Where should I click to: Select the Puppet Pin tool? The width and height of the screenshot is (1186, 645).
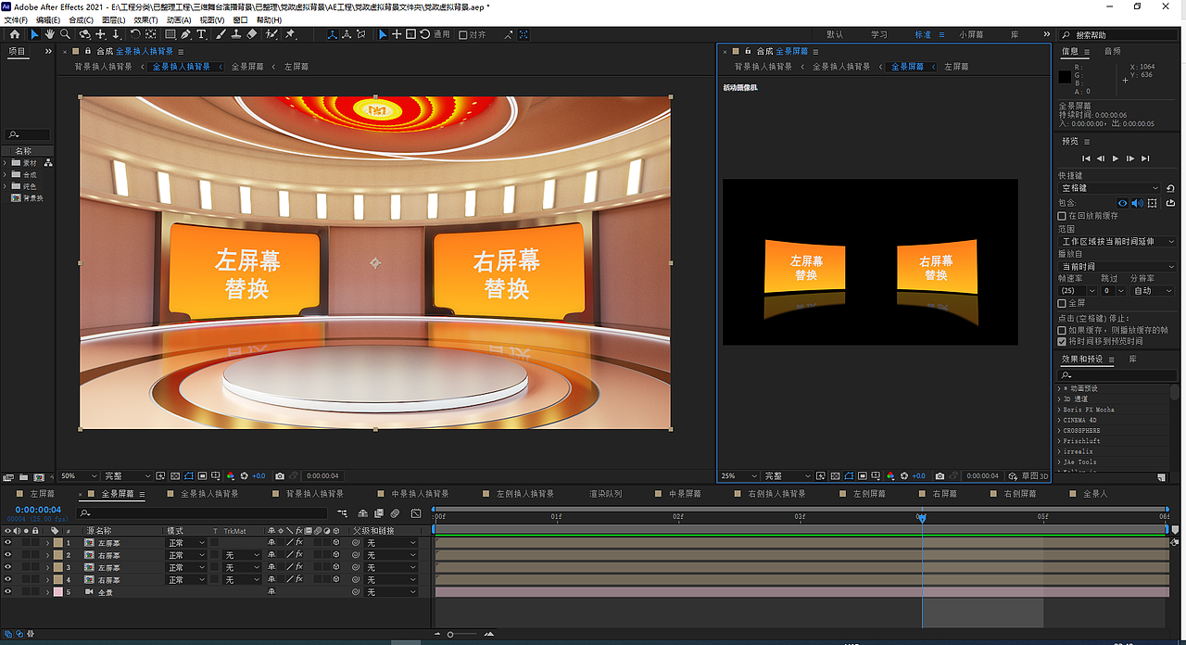(x=290, y=34)
